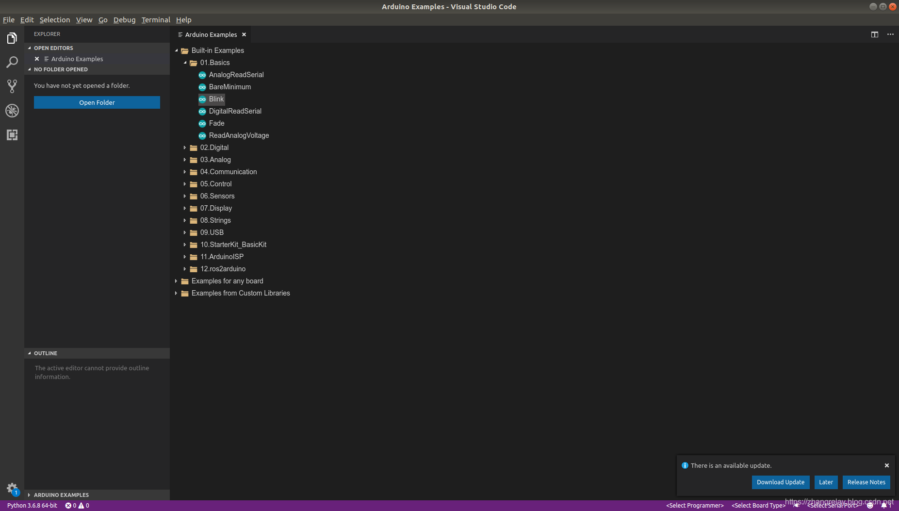Screen dimensions: 899x511
Task: Open the Extensions view icon
Action: click(12, 135)
